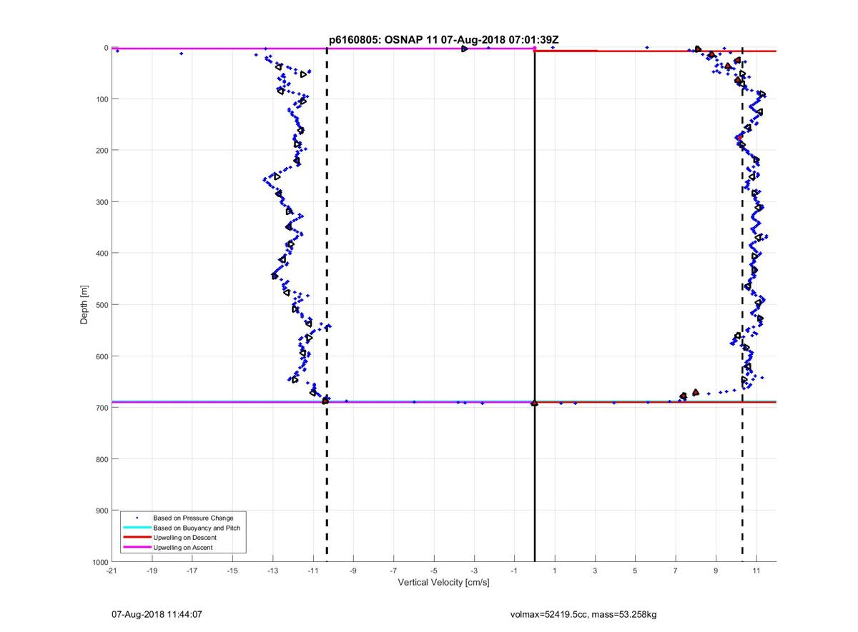Click the depth tick label 900

[102, 510]
